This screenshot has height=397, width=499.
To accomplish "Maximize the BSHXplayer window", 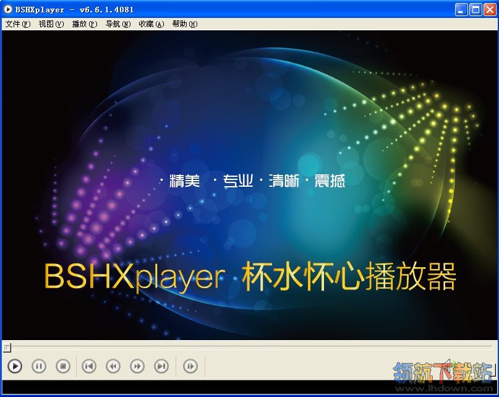I will tap(476, 10).
